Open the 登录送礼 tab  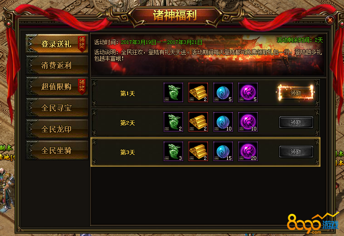click(57, 43)
